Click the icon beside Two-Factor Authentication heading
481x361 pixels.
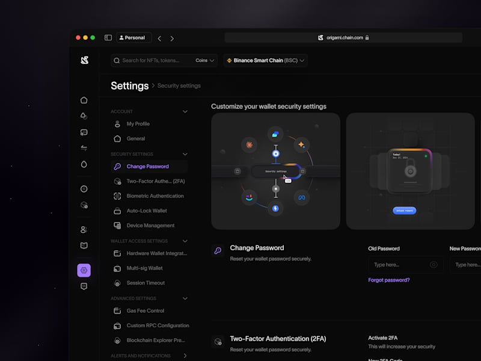[218, 341]
